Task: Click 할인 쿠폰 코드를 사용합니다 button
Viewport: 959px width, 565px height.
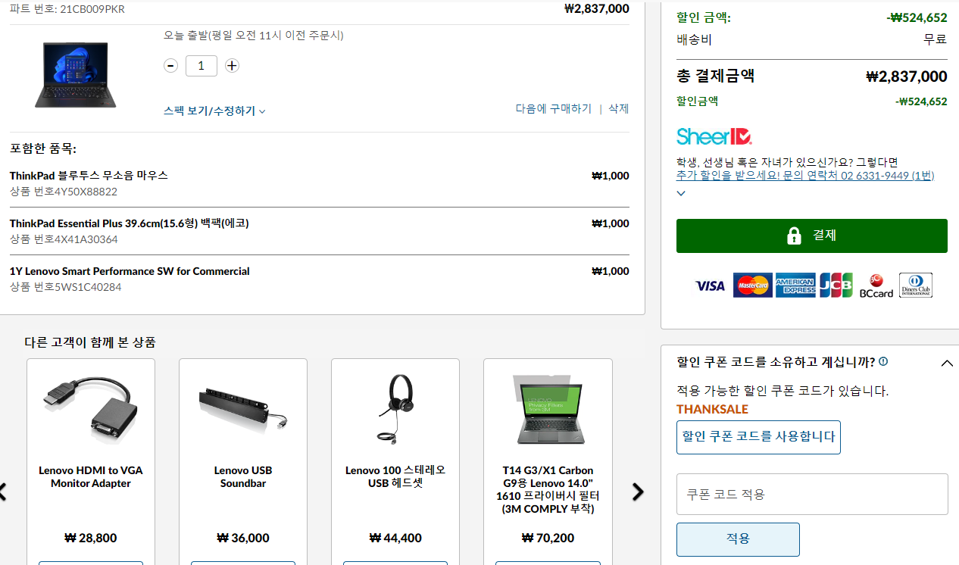Action: point(758,437)
